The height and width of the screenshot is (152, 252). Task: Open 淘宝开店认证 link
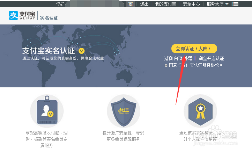211,58
